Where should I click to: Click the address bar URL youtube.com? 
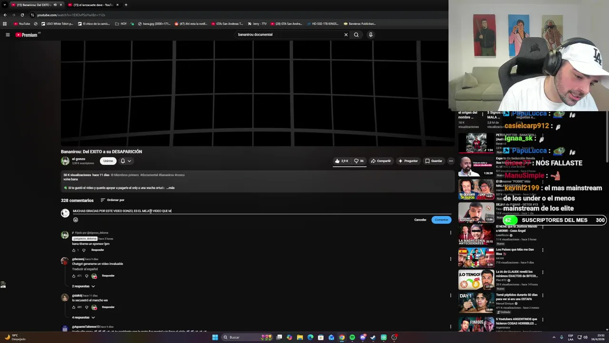pos(71,15)
